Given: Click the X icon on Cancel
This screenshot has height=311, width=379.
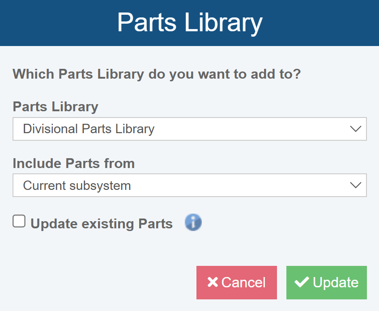Looking at the screenshot, I should pyautogui.click(x=213, y=282).
